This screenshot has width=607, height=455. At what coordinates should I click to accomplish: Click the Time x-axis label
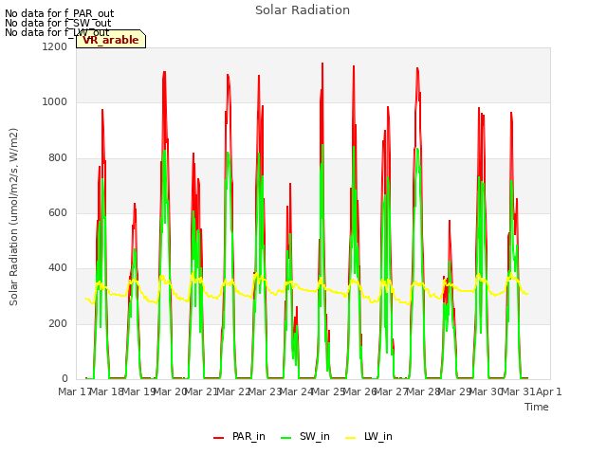pos(537,407)
